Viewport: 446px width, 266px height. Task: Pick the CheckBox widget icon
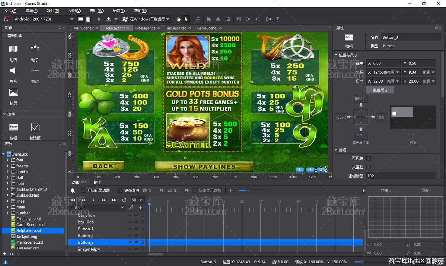[35, 127]
